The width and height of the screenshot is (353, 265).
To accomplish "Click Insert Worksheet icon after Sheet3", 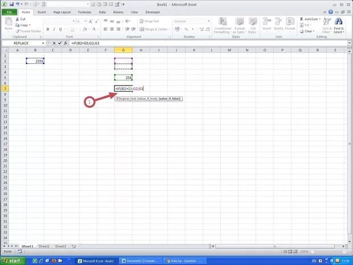I will pyautogui.click(x=73, y=246).
